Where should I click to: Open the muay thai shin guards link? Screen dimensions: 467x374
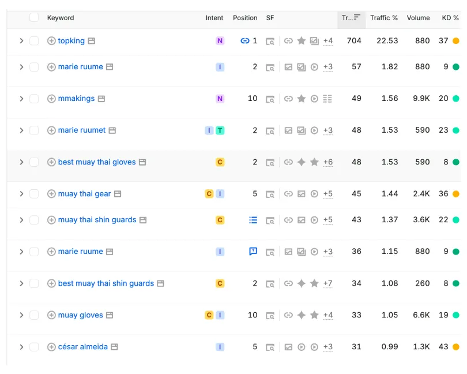[97, 220]
